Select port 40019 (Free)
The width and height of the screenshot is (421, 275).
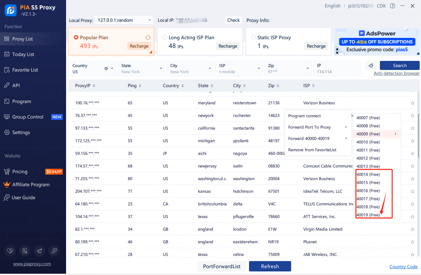coord(377,215)
